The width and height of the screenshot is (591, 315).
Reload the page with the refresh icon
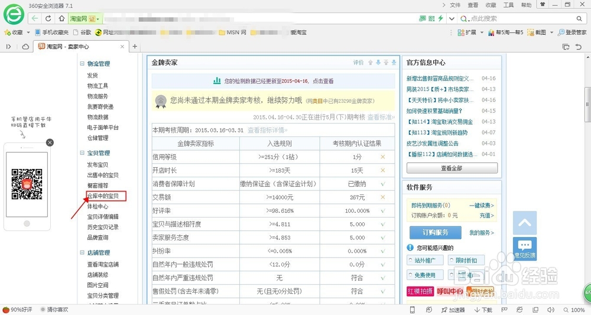coord(48,18)
